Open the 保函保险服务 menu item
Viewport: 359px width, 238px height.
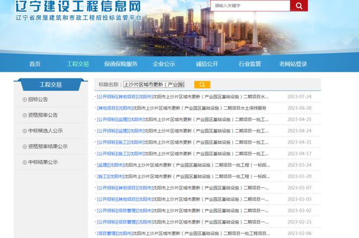click(121, 64)
